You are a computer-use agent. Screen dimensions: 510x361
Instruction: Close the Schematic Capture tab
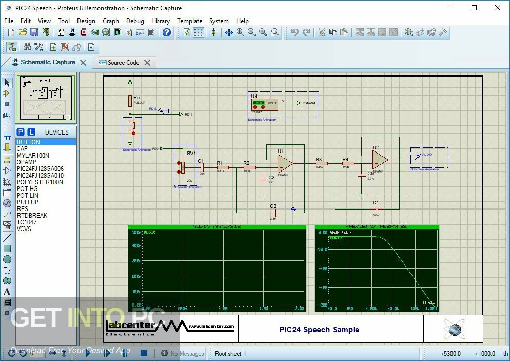click(83, 63)
